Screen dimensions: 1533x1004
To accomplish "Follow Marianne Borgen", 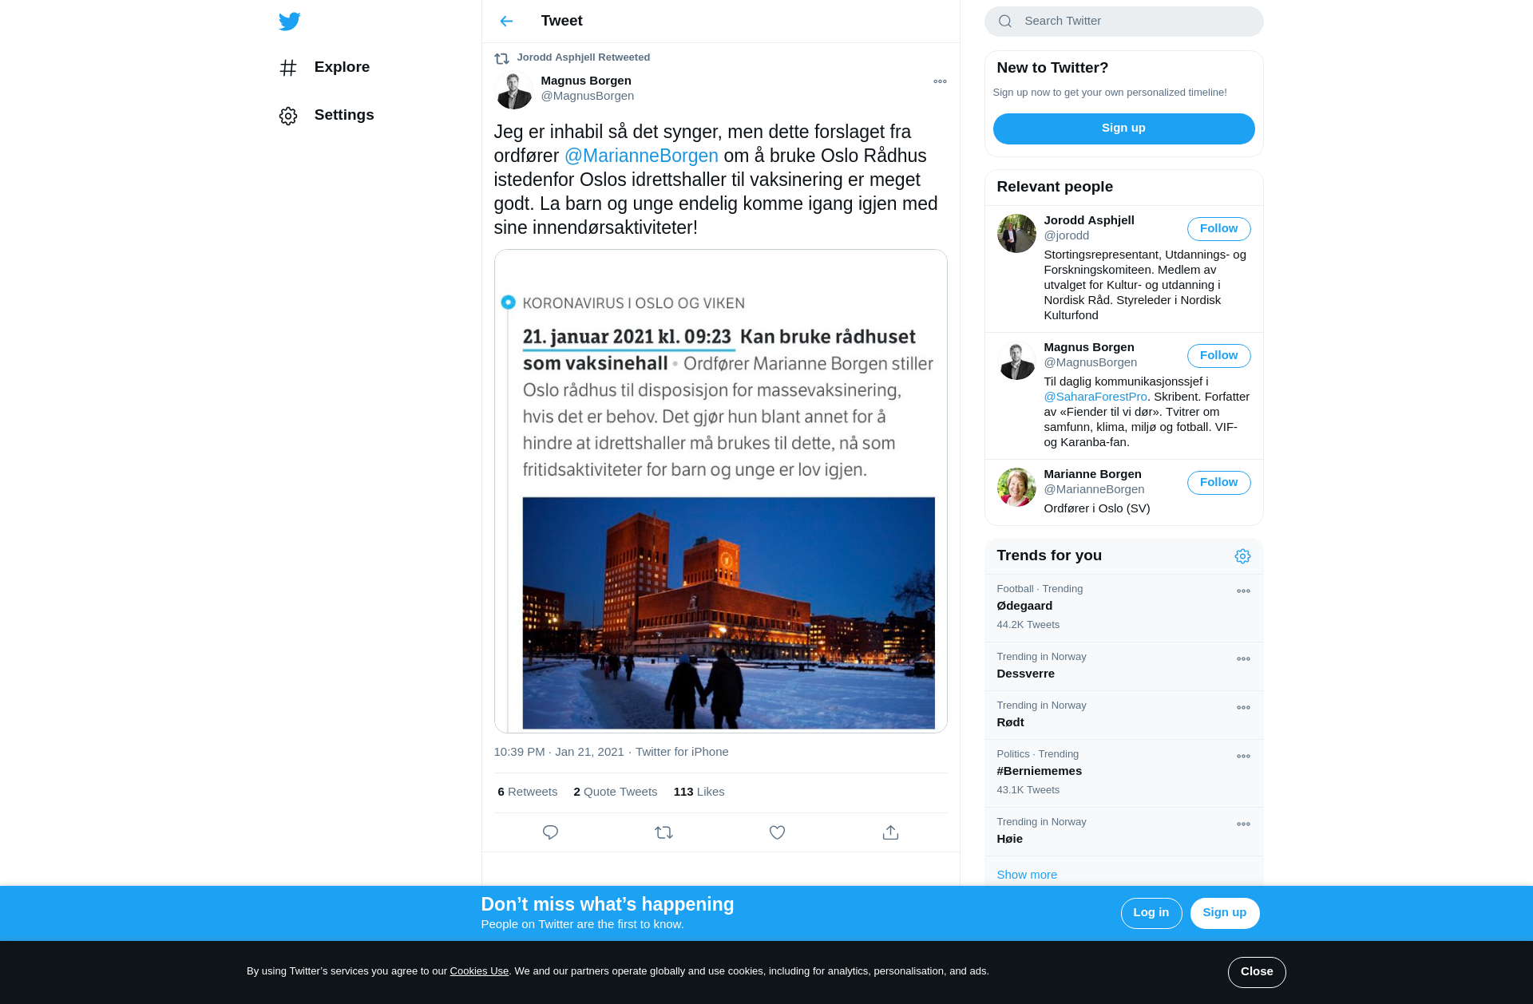I will tap(1218, 483).
